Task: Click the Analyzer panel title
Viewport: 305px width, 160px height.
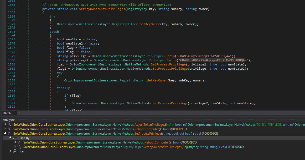Action: (9, 120)
